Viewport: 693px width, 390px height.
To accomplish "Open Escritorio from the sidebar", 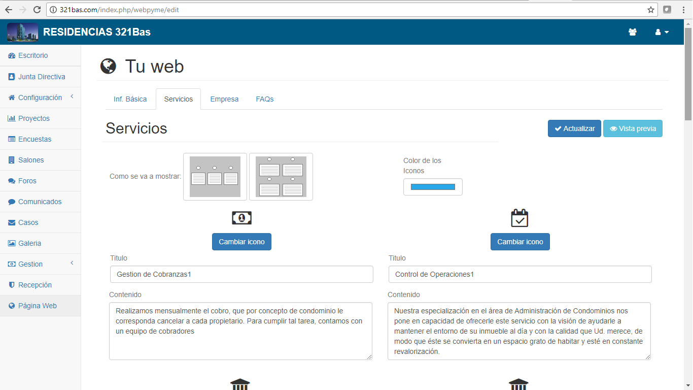I will click(33, 55).
